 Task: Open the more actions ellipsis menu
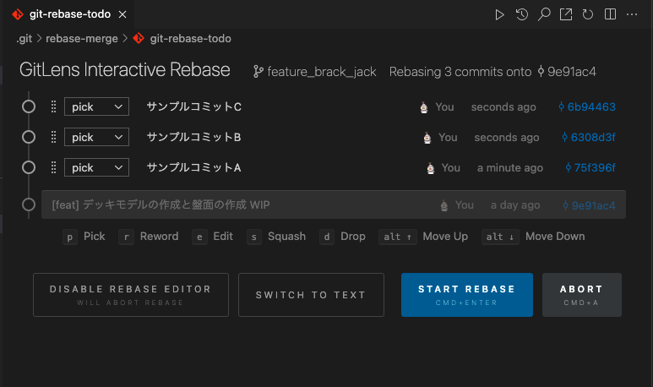pos(632,14)
